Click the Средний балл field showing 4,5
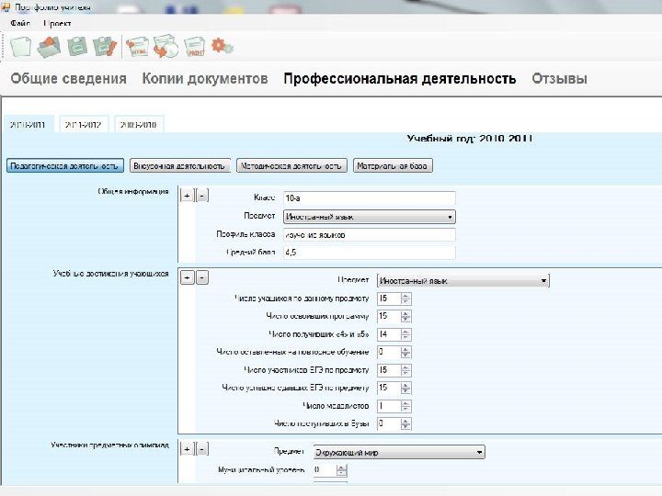The height and width of the screenshot is (496, 662). tap(369, 253)
